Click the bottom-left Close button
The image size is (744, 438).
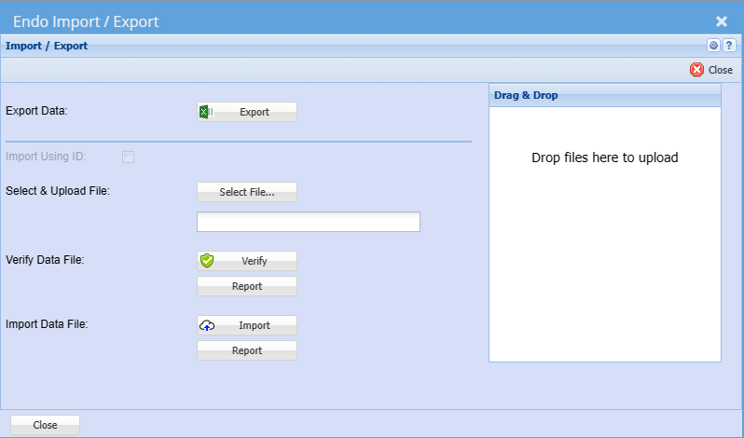(x=45, y=425)
